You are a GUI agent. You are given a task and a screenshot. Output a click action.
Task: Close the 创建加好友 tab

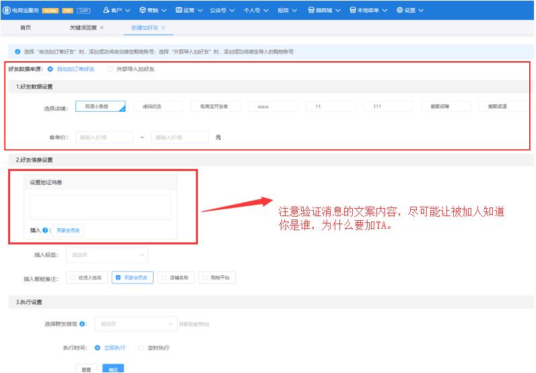pyautogui.click(x=164, y=28)
